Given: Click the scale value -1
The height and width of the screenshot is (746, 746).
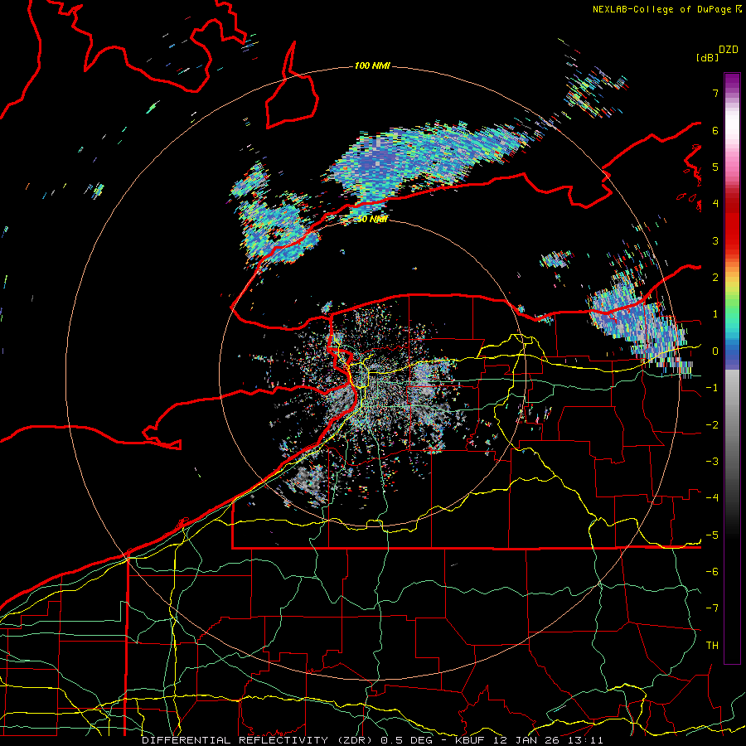Looking at the screenshot, I should coord(712,388).
